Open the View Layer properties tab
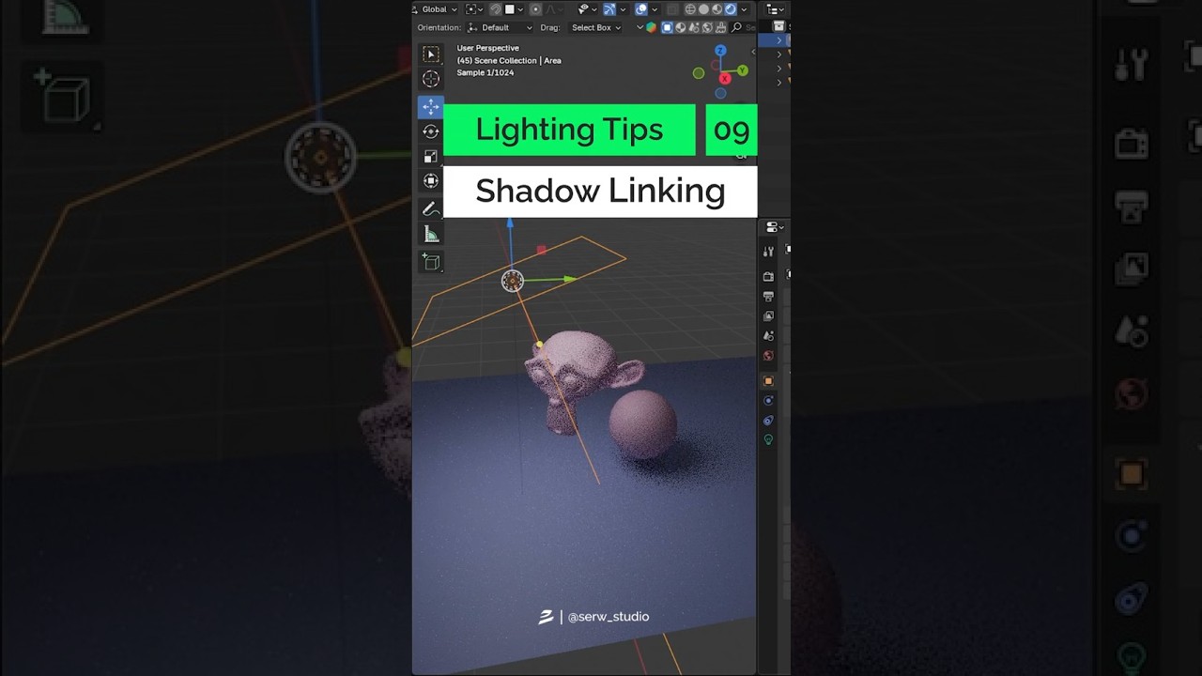1202x676 pixels. [768, 316]
